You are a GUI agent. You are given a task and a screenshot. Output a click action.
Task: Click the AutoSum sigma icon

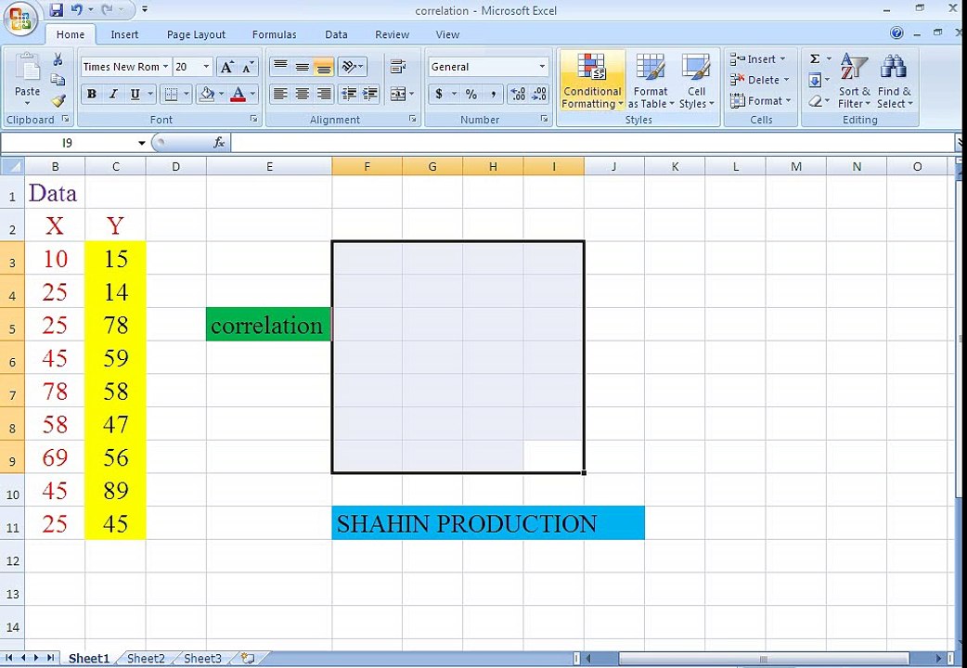pos(815,59)
